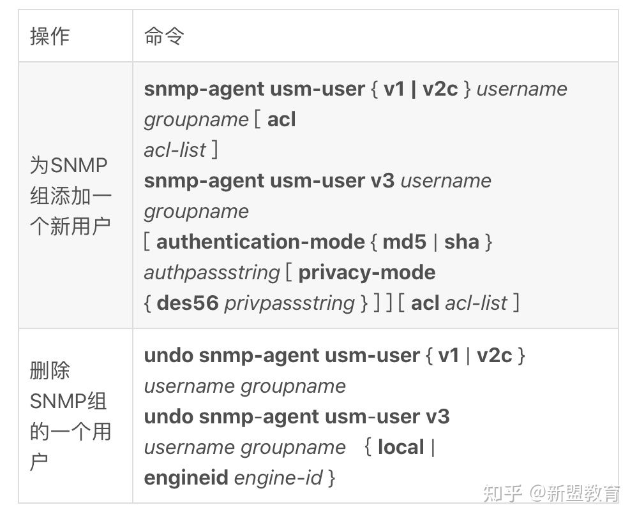Click the standalone italic acl-list ] line

[181, 150]
